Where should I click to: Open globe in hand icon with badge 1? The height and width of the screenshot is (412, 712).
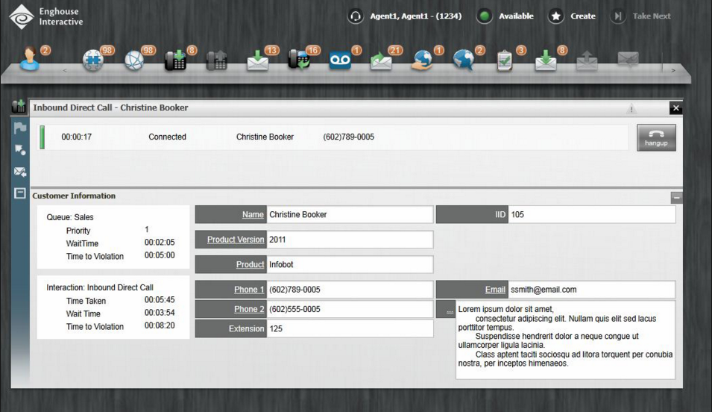point(422,60)
